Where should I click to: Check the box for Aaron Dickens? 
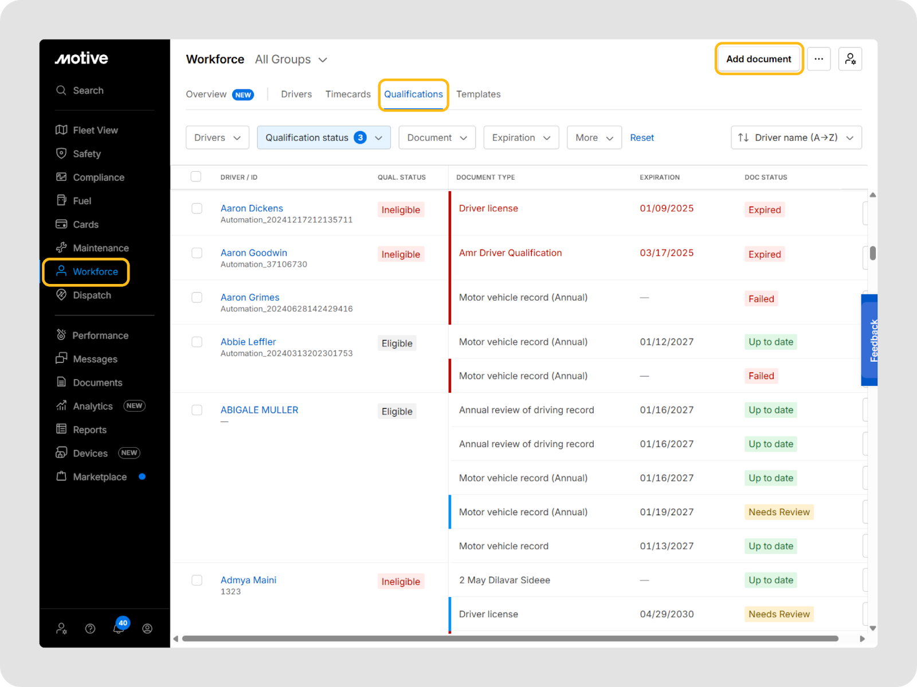pyautogui.click(x=197, y=208)
